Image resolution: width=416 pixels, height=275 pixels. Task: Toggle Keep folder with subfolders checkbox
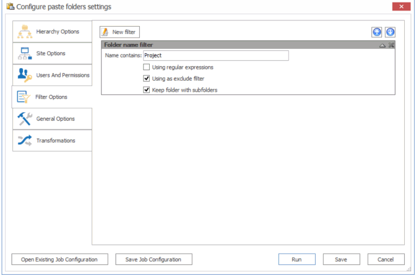point(147,90)
